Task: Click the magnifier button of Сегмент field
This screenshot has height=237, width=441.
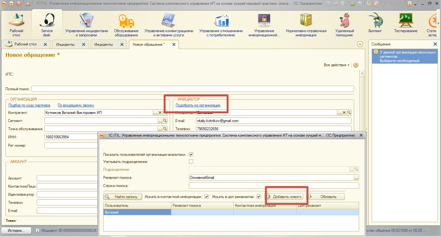Action: click(x=165, y=120)
